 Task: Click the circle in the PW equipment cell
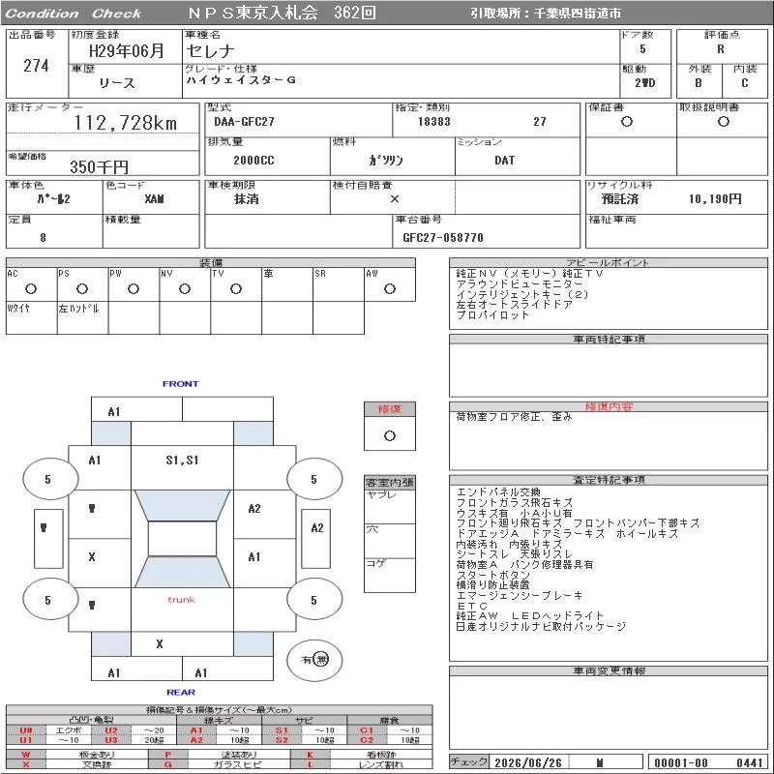[134, 288]
